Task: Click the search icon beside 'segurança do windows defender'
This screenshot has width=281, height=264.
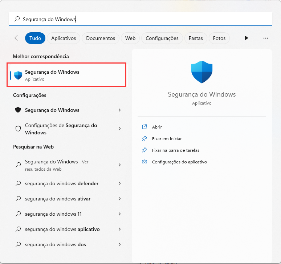Action: (x=18, y=183)
